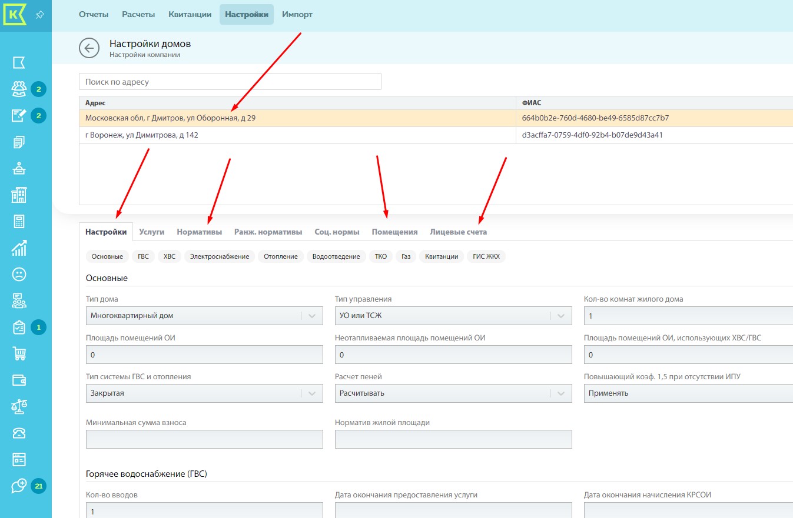Image resolution: width=793 pixels, height=518 pixels.
Task: Open the scales of justice sidebar icon
Action: pyautogui.click(x=19, y=406)
